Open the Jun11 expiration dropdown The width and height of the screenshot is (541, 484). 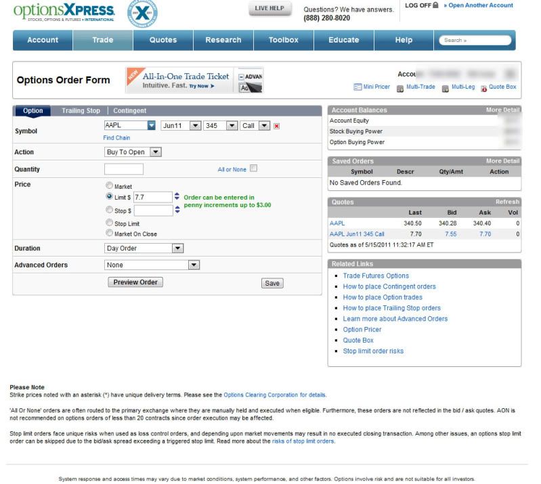tap(195, 126)
